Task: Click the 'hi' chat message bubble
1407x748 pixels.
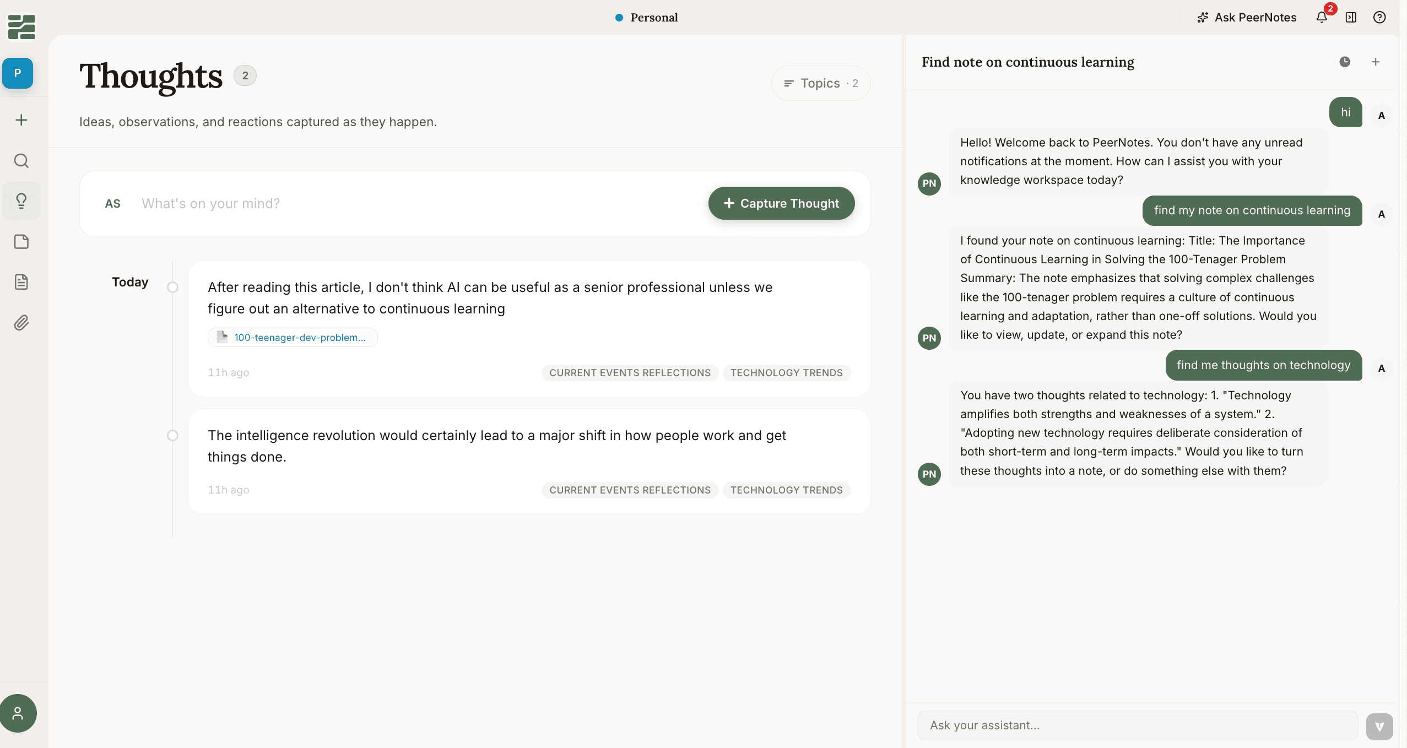Action: [x=1345, y=112]
